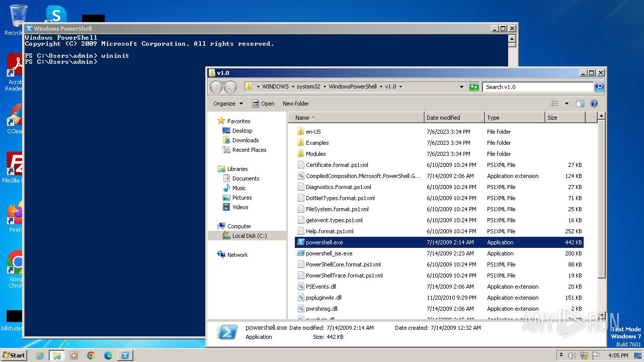The width and height of the screenshot is (644, 362).
Task: Open the Firefox desktop shortcut
Action: point(15,217)
